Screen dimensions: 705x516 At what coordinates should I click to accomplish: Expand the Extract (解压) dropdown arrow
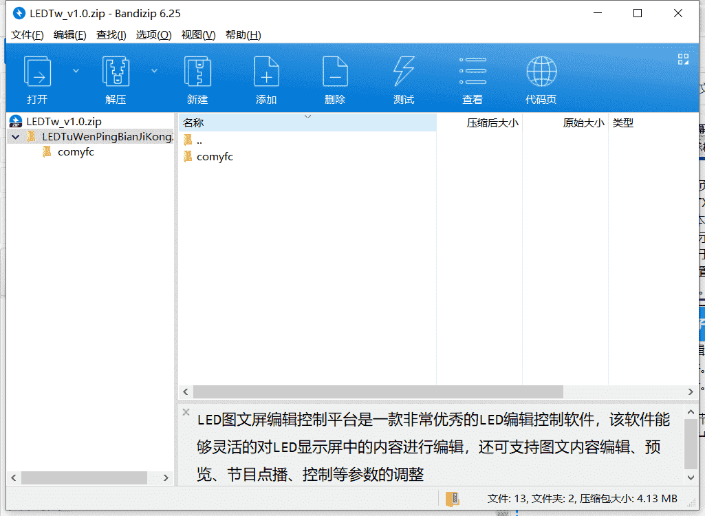154,71
